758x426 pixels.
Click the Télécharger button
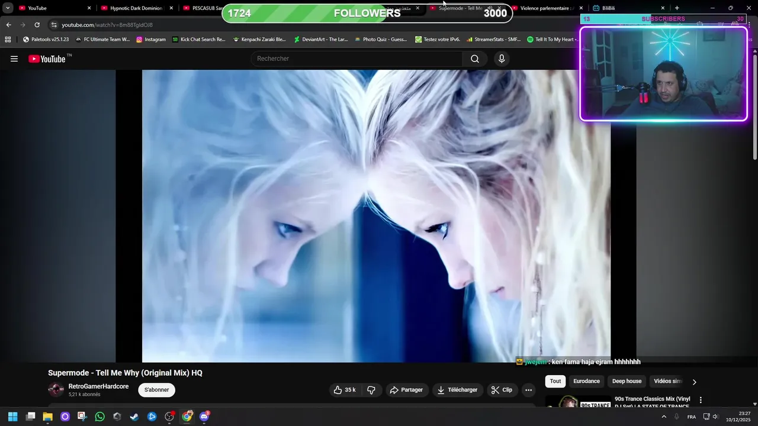pyautogui.click(x=458, y=390)
